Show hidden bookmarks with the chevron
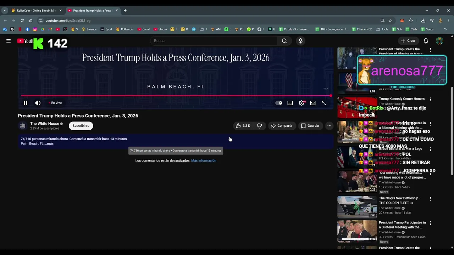The height and width of the screenshot is (255, 454). pos(445,29)
